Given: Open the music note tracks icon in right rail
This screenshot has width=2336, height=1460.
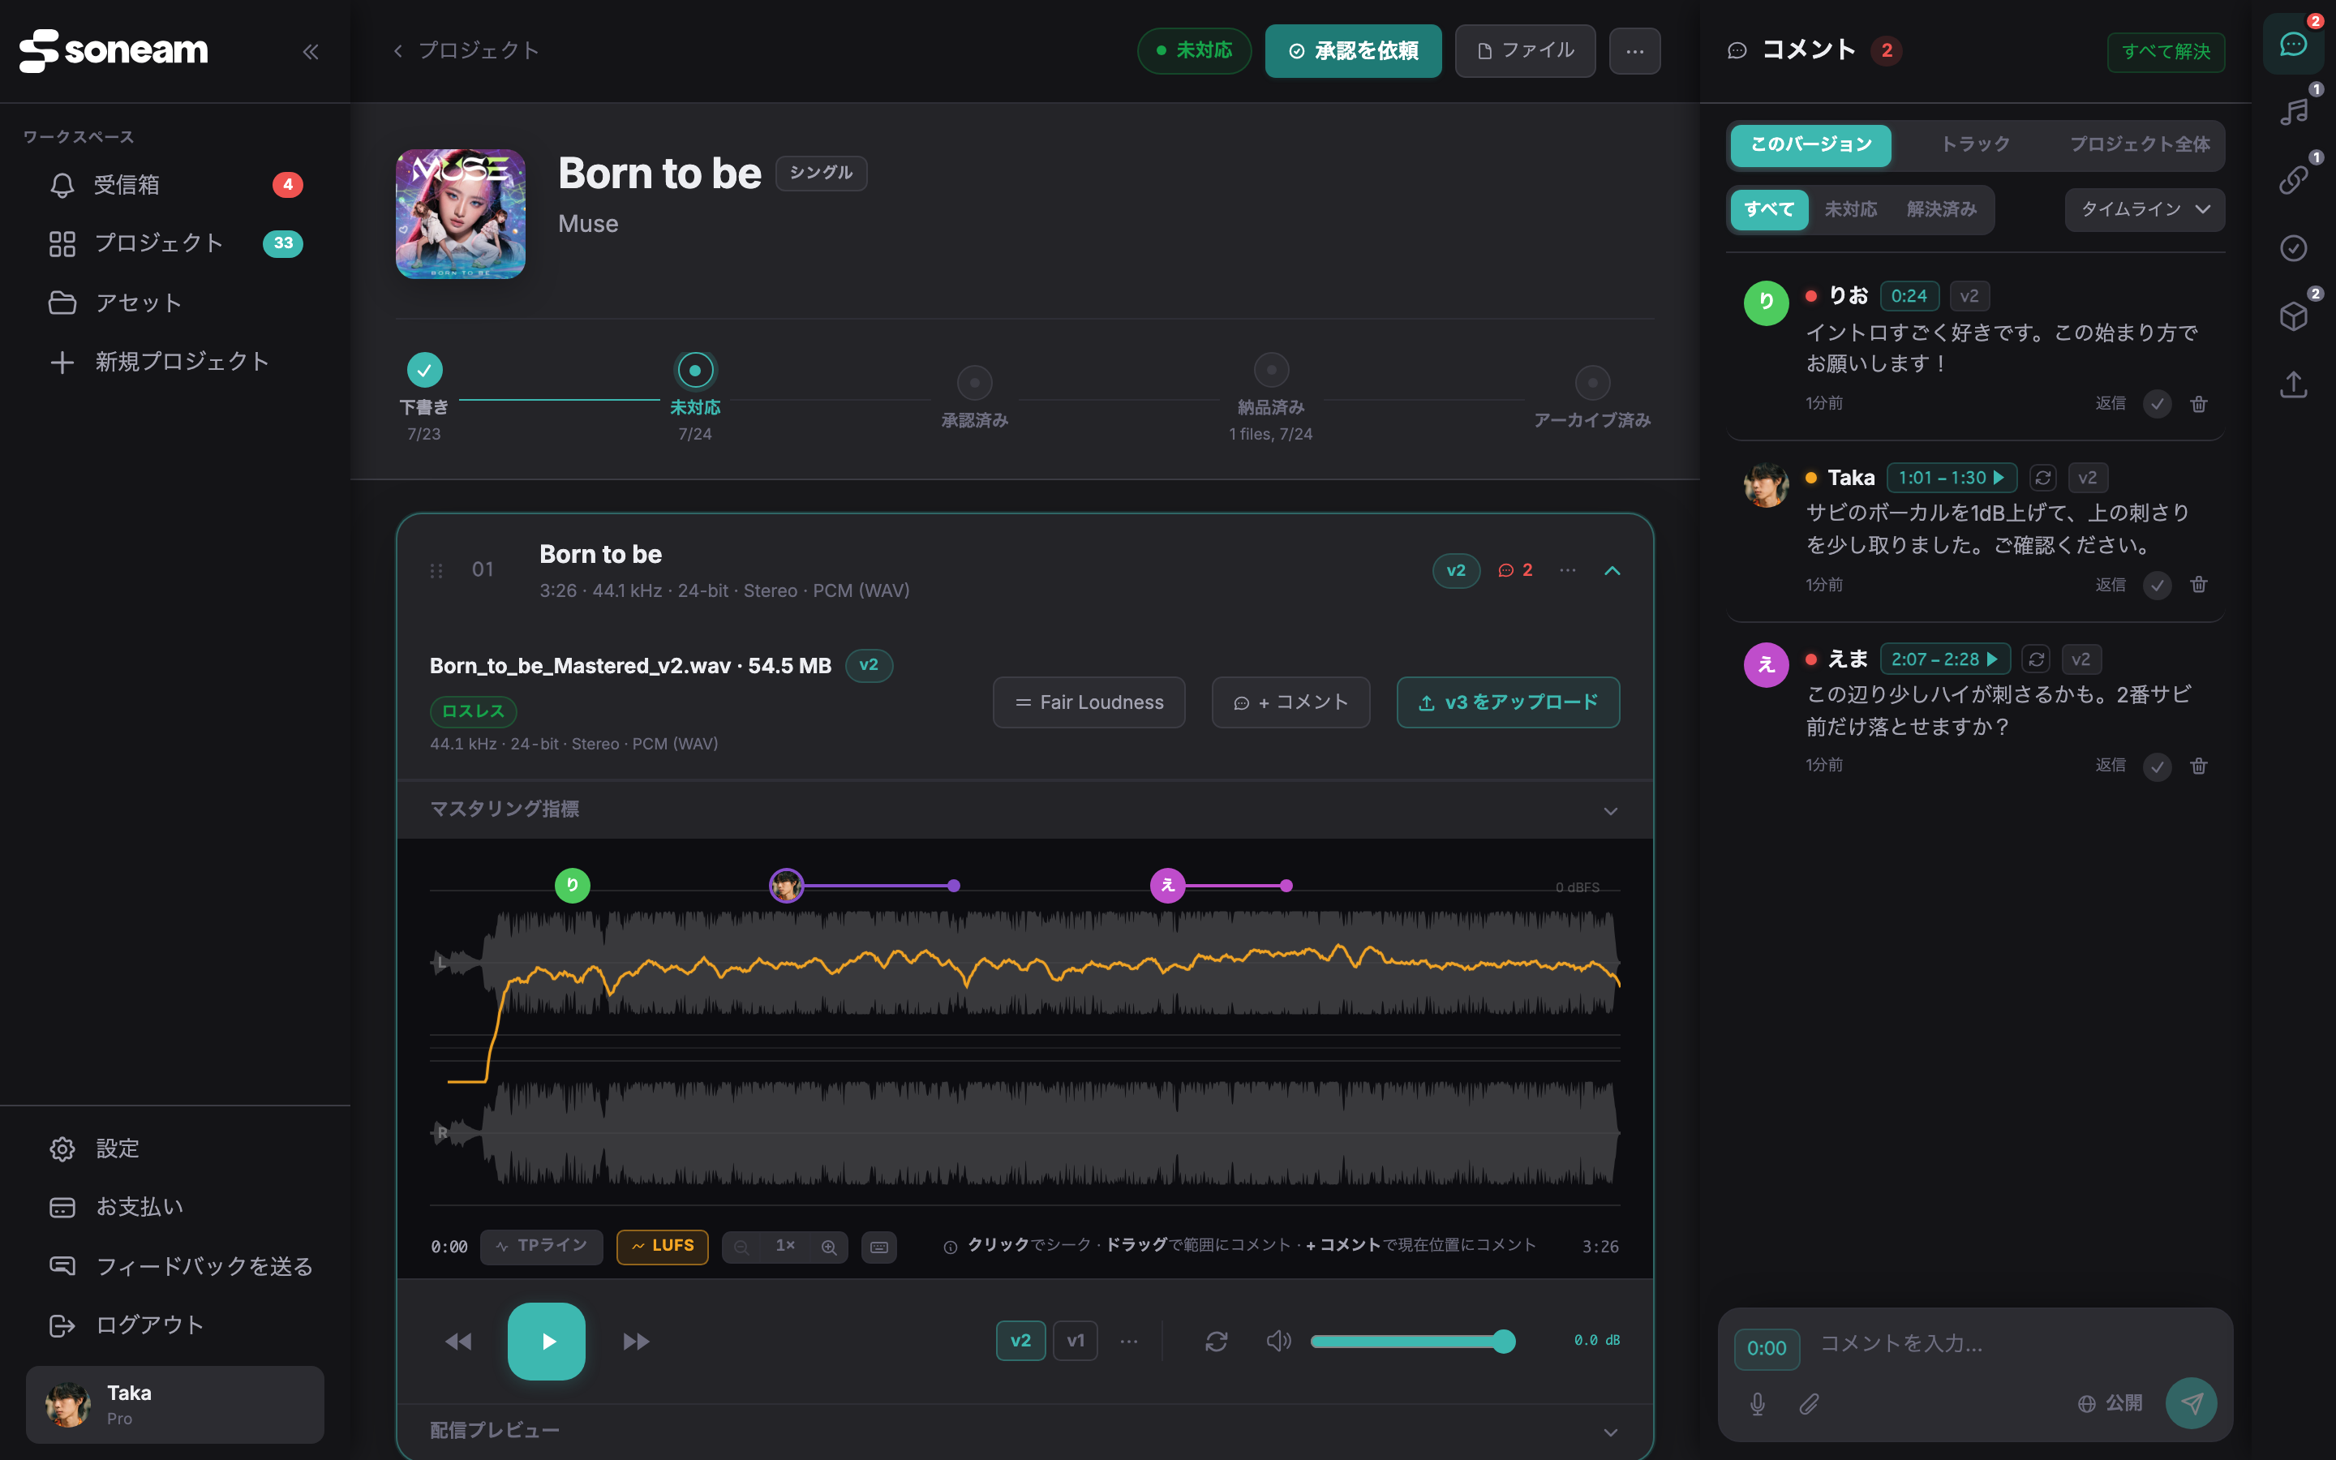Looking at the screenshot, I should tap(2294, 112).
